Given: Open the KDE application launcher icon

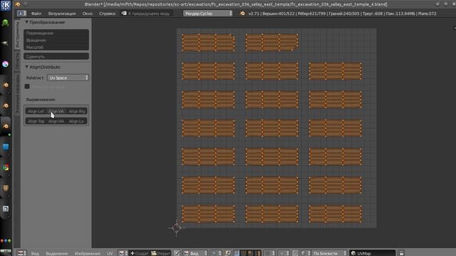Looking at the screenshot, I should tap(6, 5).
